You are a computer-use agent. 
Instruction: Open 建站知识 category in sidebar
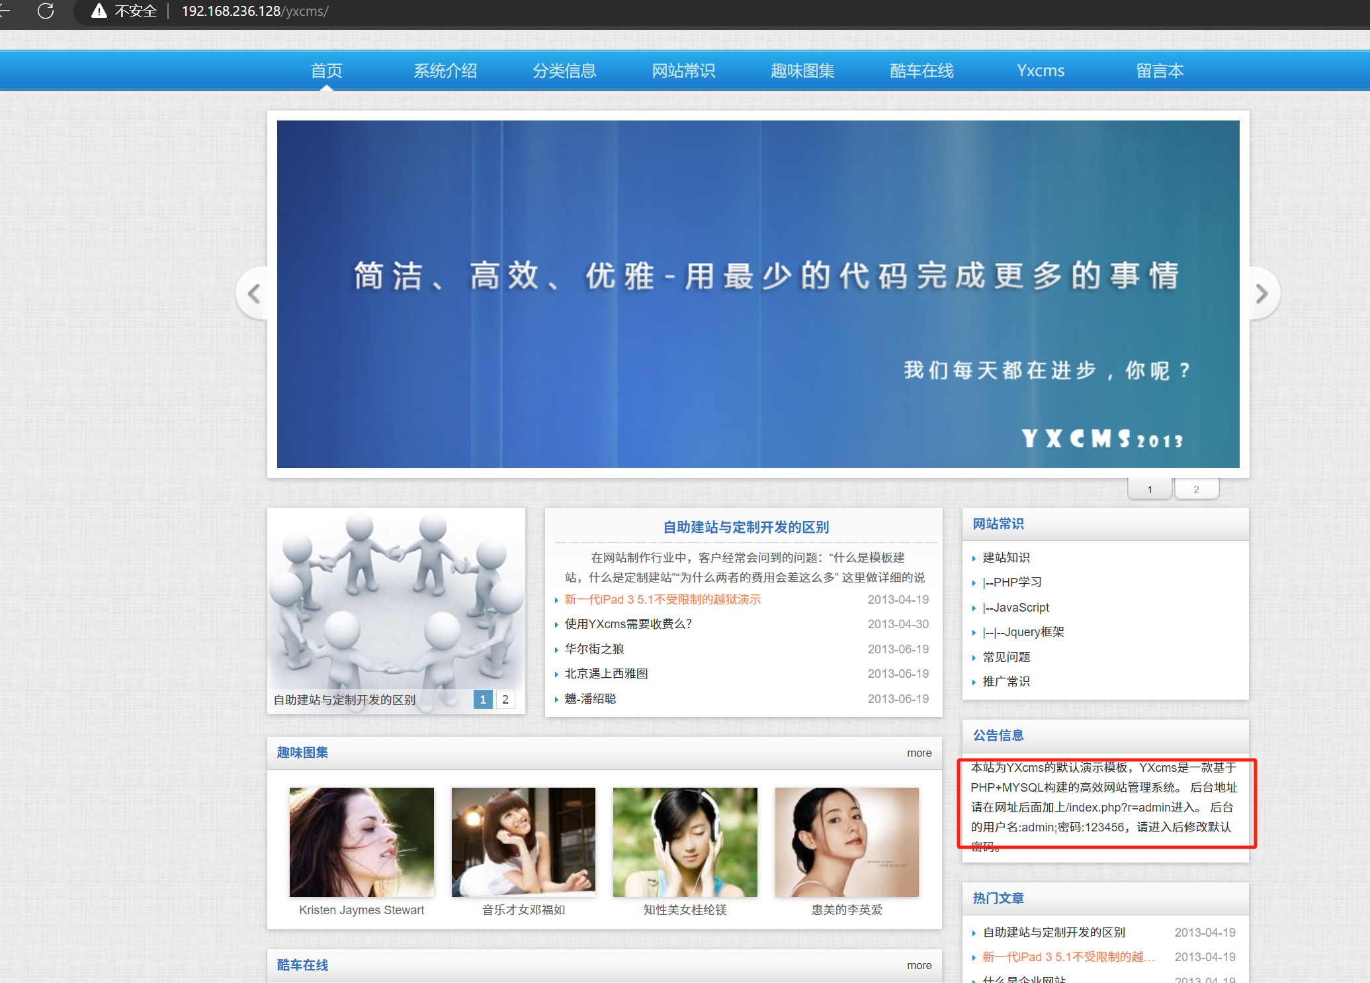pos(1006,558)
